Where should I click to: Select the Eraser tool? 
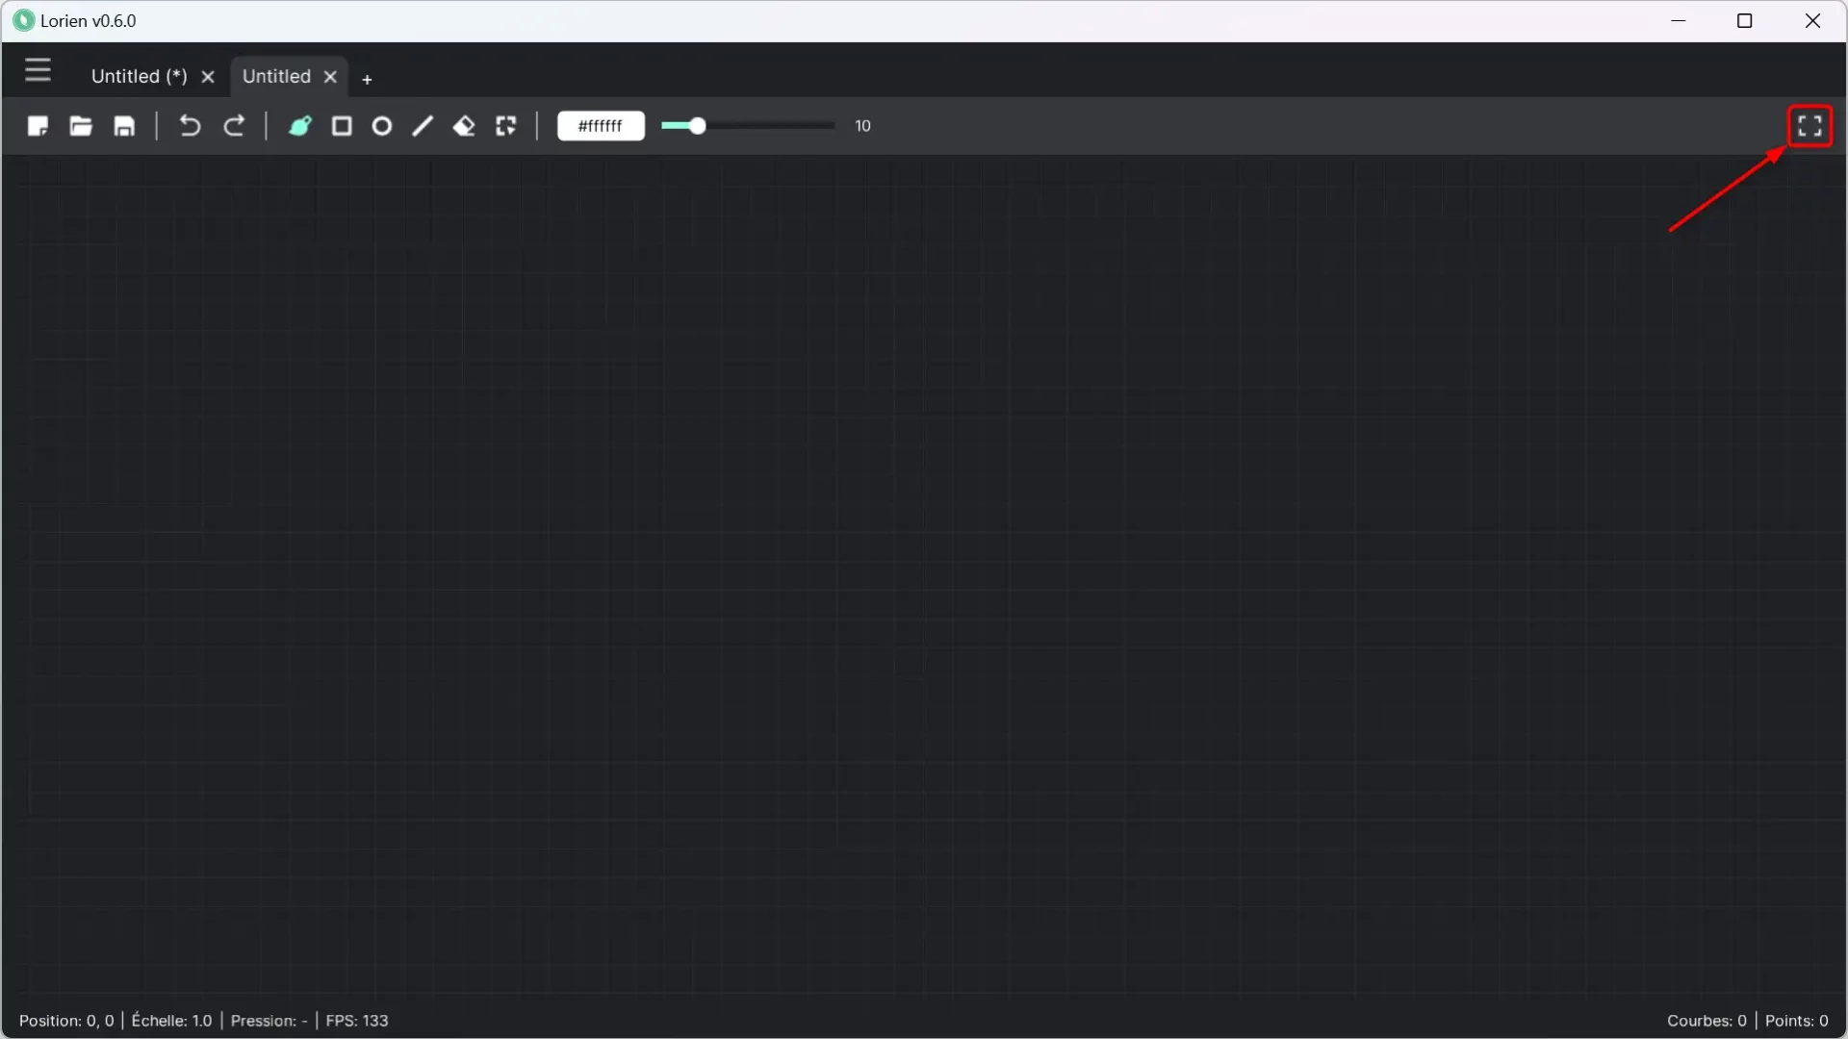(x=464, y=126)
